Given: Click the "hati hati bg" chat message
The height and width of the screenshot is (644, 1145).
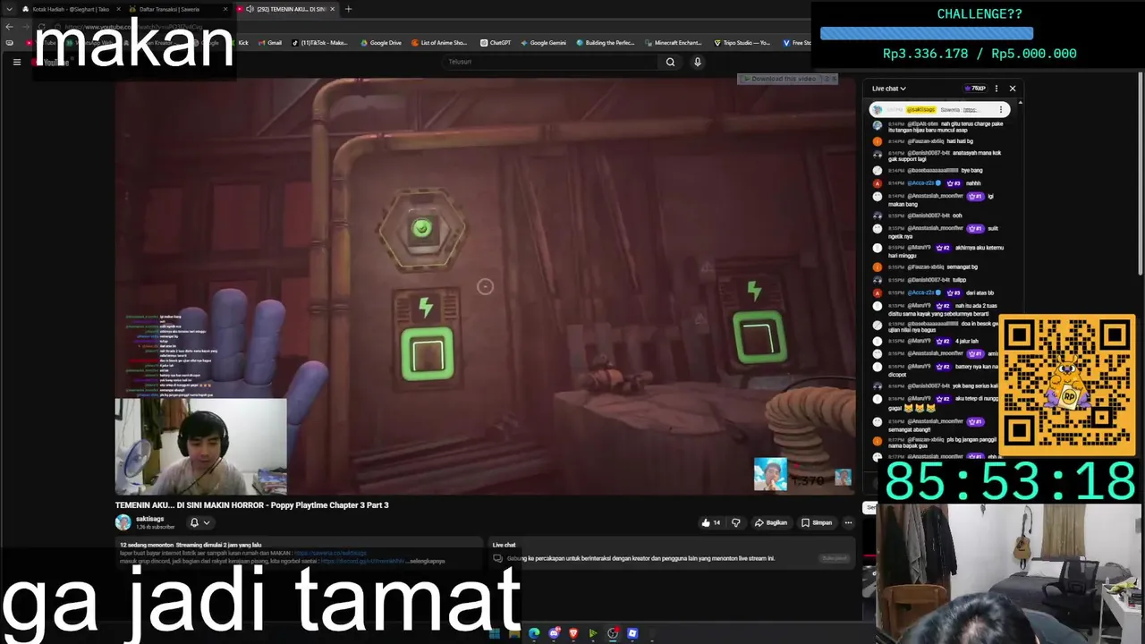Looking at the screenshot, I should coord(939,141).
